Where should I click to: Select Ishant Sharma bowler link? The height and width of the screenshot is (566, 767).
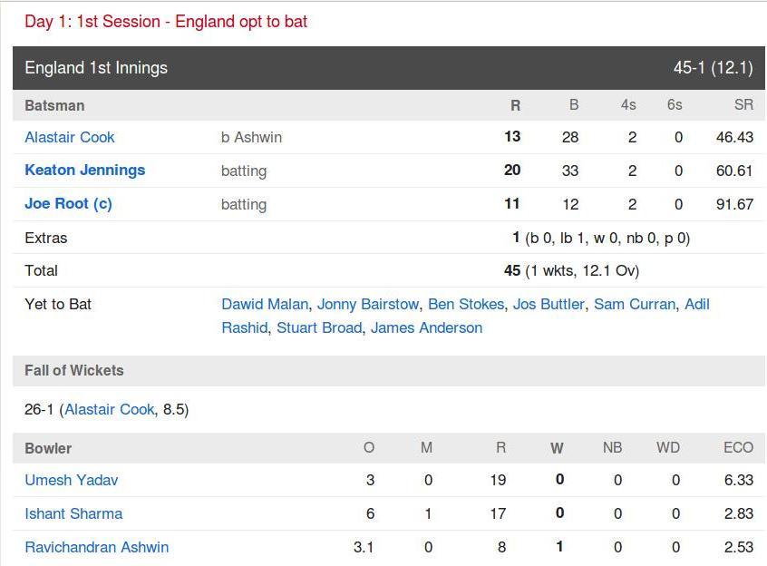tap(73, 513)
